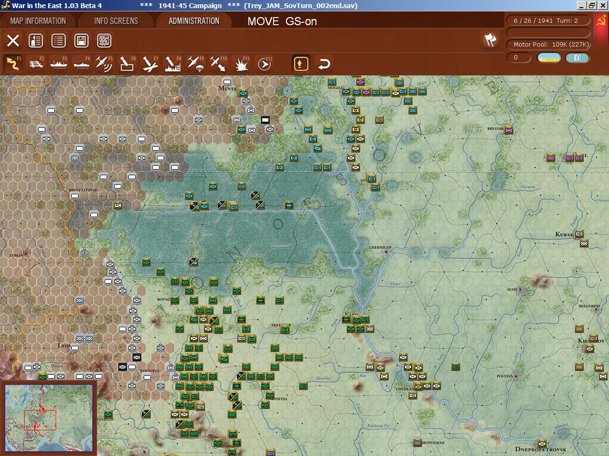Open the order of battle screen icon
The width and height of the screenshot is (609, 456).
coord(36,40)
